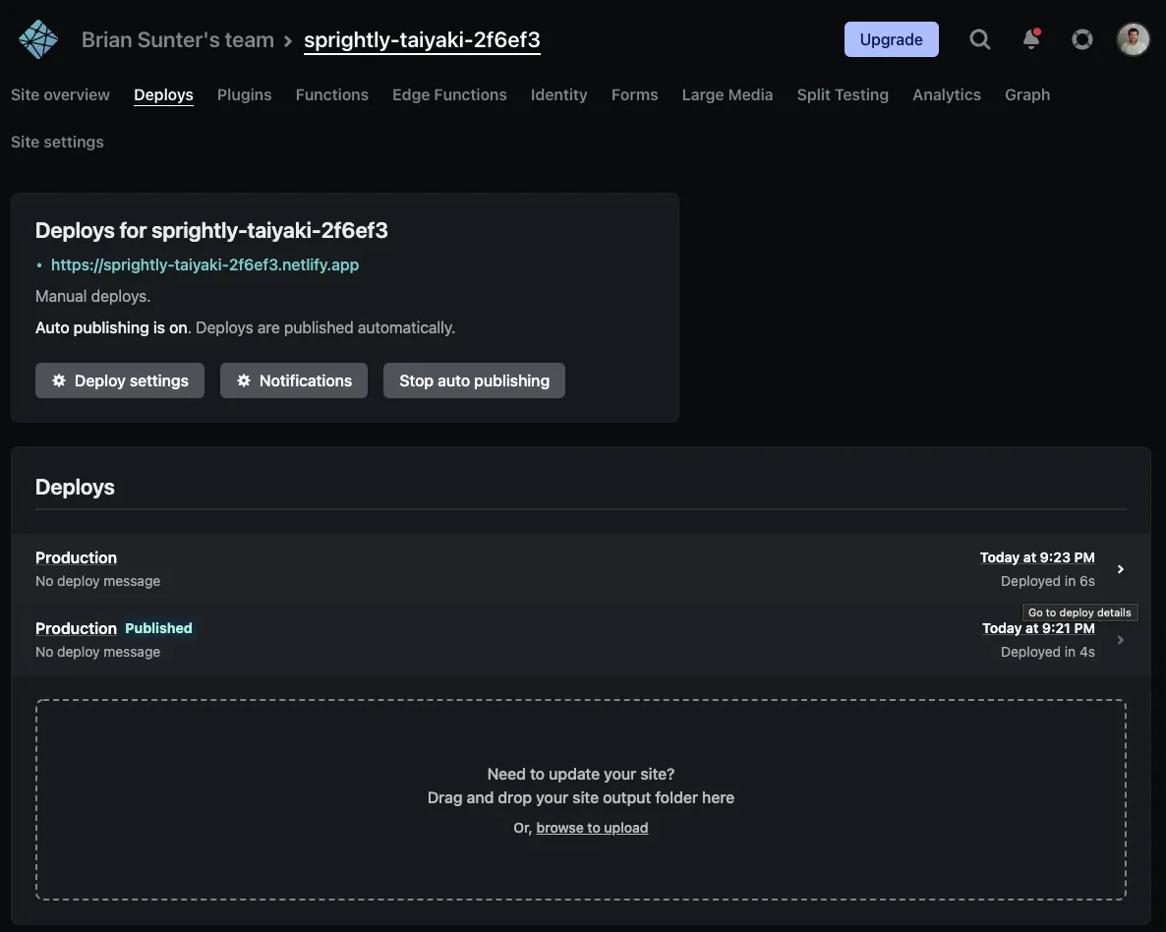Open Notifications button with gear icon
This screenshot has height=932, width=1166.
pyautogui.click(x=294, y=380)
